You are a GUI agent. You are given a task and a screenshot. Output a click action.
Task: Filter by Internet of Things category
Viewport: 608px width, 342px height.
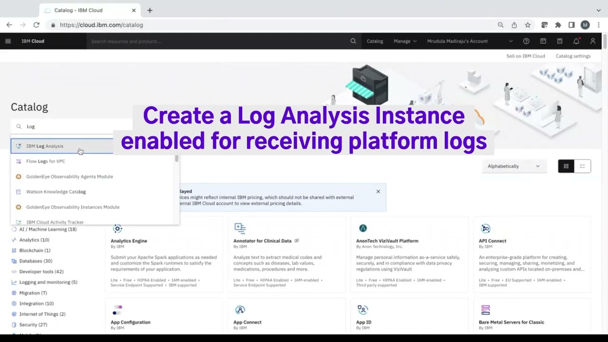point(42,314)
